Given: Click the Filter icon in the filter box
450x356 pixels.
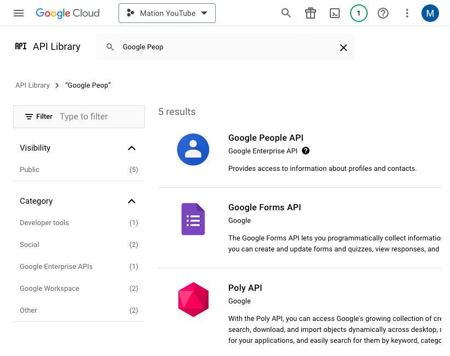Looking at the screenshot, I should (29, 117).
